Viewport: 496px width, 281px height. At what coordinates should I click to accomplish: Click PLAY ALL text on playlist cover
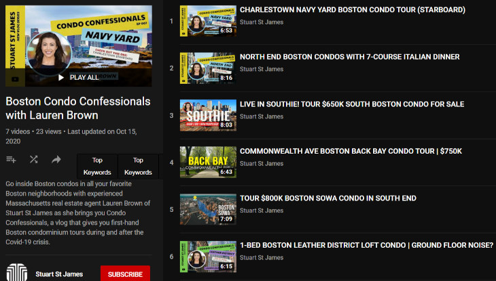84,78
